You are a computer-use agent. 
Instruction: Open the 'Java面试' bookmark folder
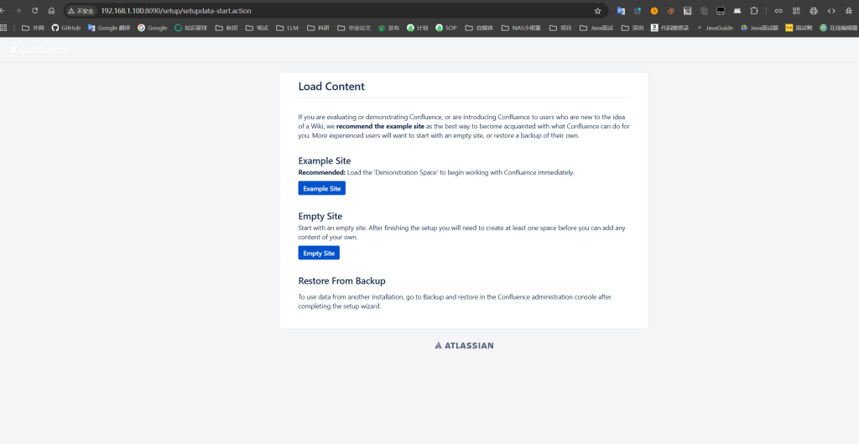pyautogui.click(x=596, y=28)
